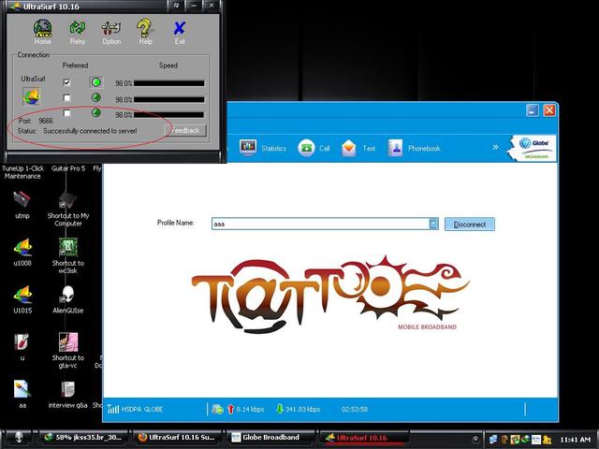The height and width of the screenshot is (449, 599).
Task: Click the HSDPA GLOBE network label
Action: [x=142, y=410]
